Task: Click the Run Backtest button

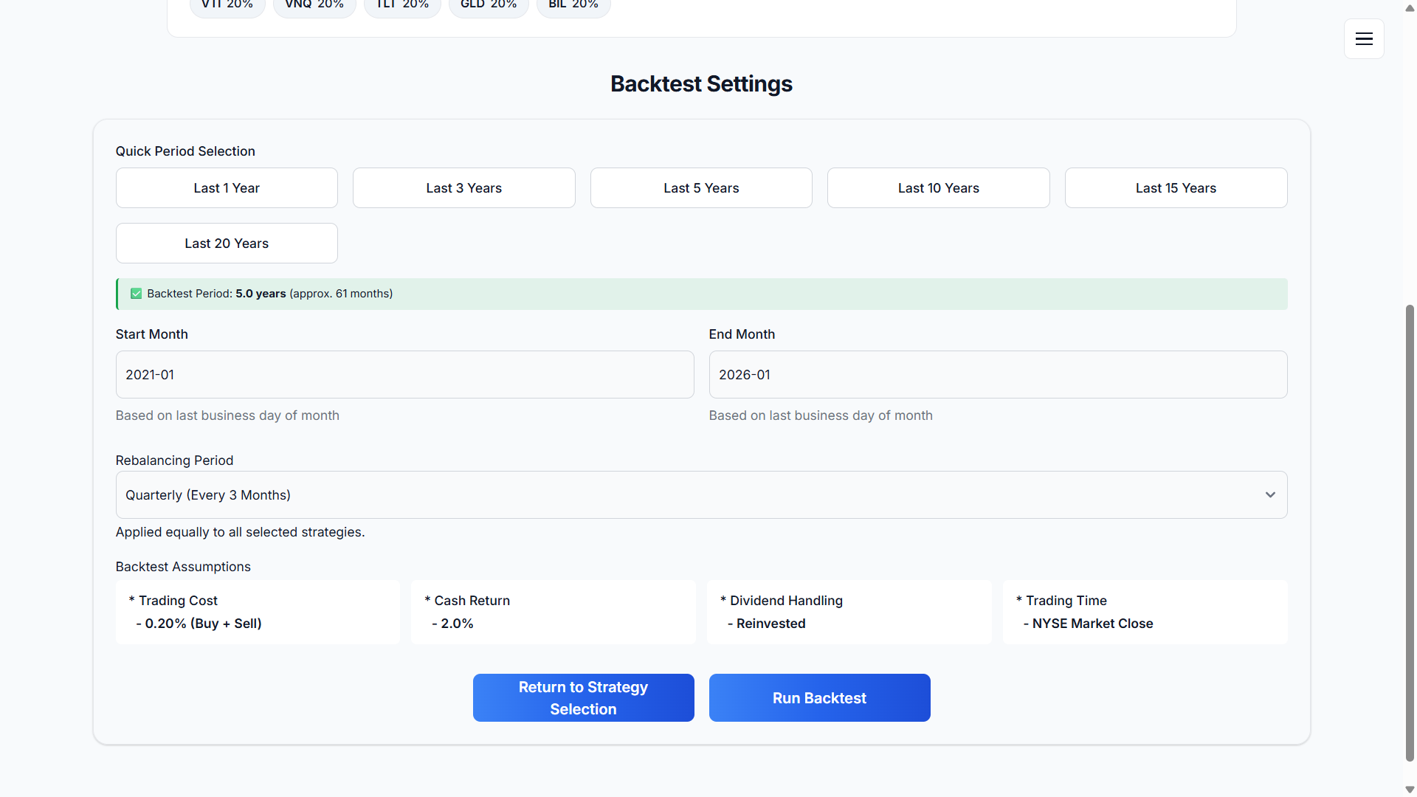Action: (819, 697)
